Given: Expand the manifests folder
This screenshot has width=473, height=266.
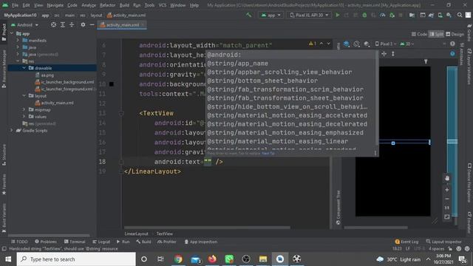Looking at the screenshot, I should (x=18, y=40).
